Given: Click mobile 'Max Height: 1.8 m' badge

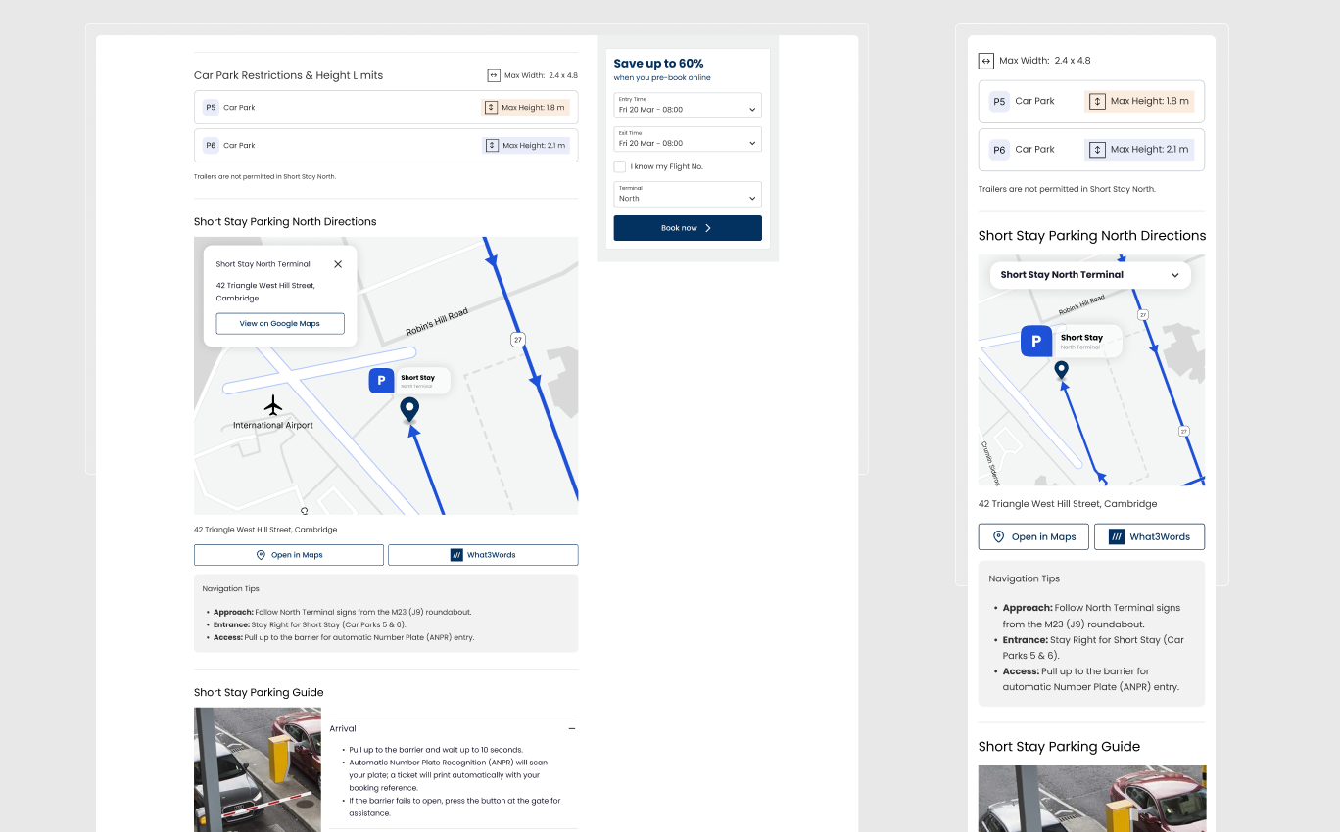Looking at the screenshot, I should [1140, 101].
